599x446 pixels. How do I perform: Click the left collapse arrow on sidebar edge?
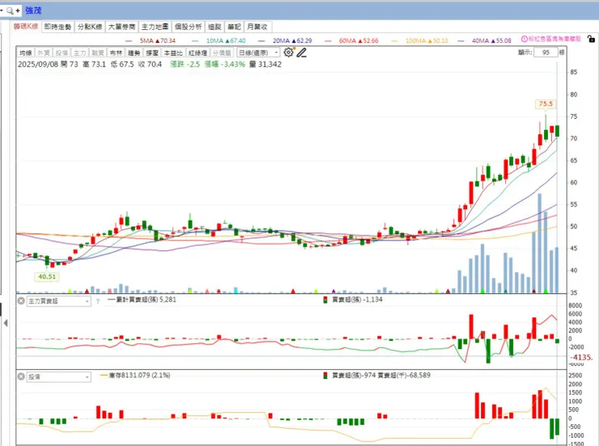click(6, 323)
